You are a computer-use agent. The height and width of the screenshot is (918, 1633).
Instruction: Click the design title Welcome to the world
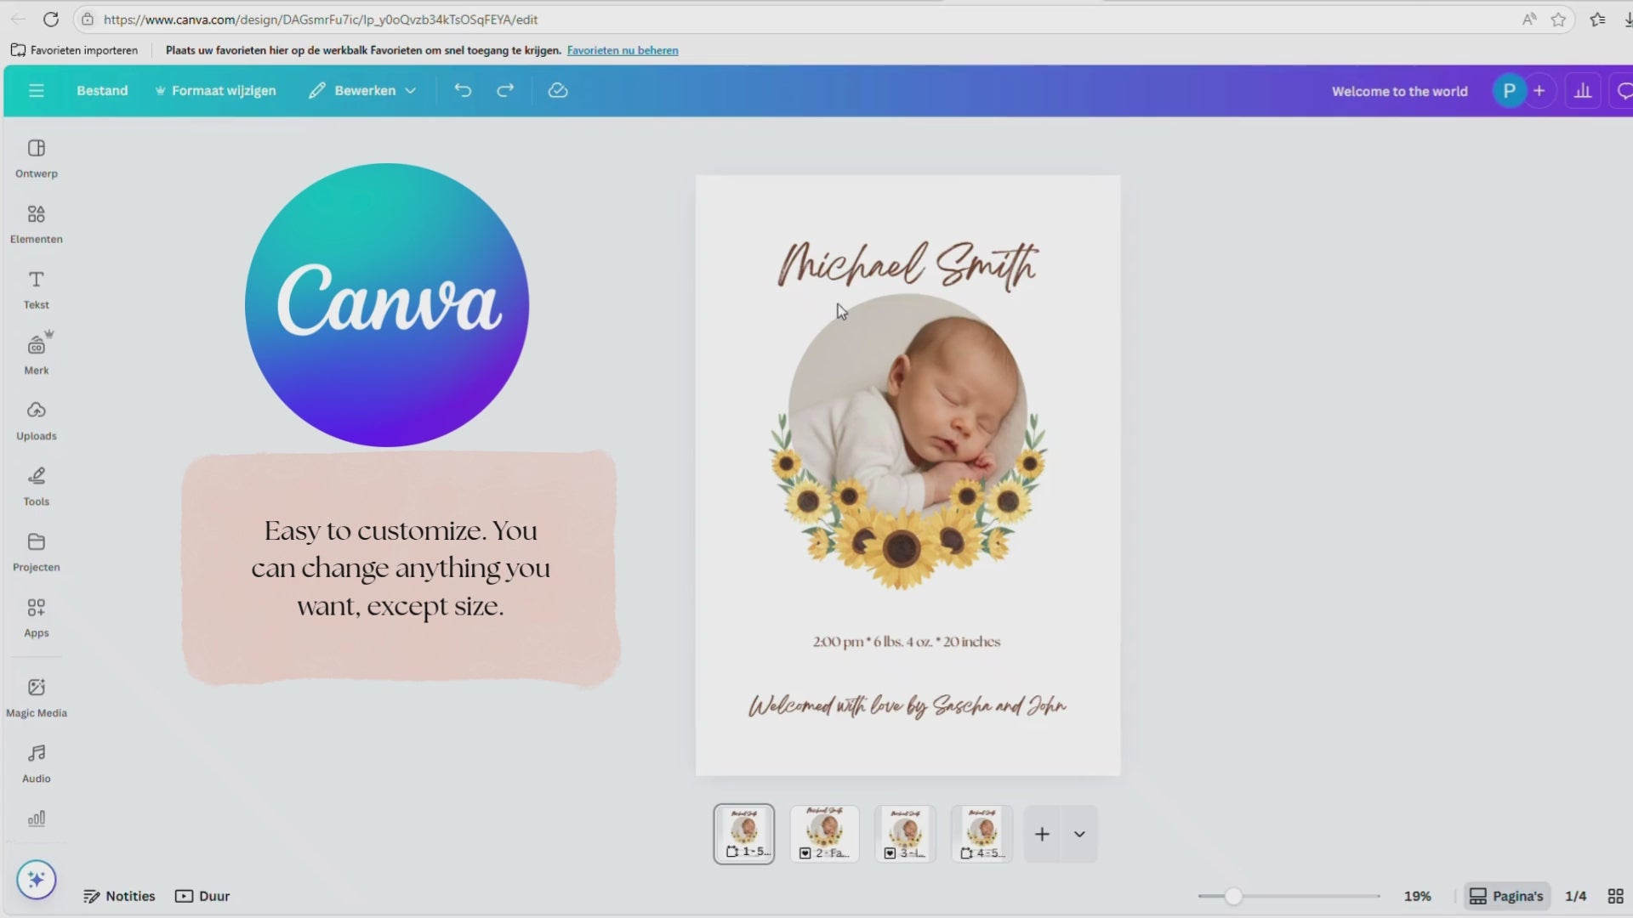pos(1399,91)
